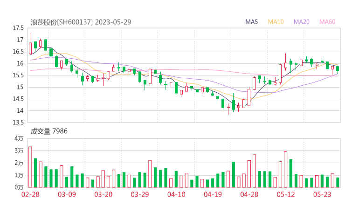The image size is (345, 205).
Task: Click the 2万 volume axis label
Action: click(19, 163)
